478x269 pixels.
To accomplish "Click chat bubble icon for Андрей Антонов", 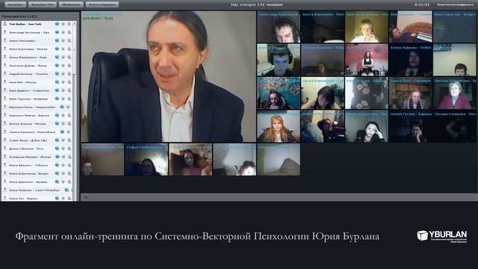I will tap(57, 74).
